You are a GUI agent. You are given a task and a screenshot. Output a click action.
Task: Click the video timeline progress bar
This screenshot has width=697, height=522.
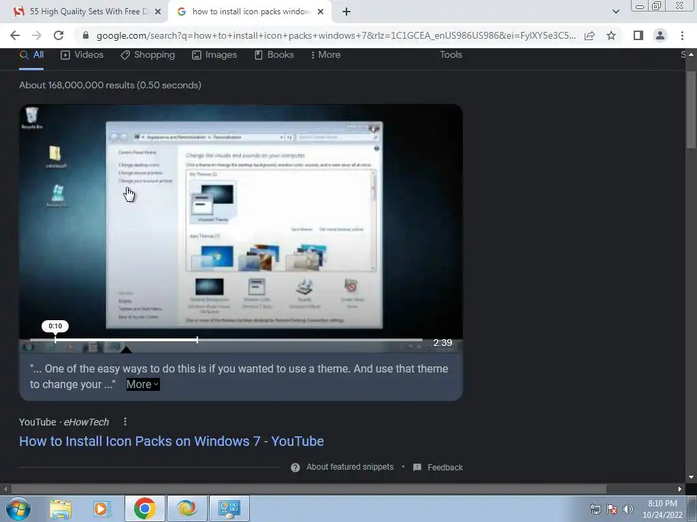point(226,340)
